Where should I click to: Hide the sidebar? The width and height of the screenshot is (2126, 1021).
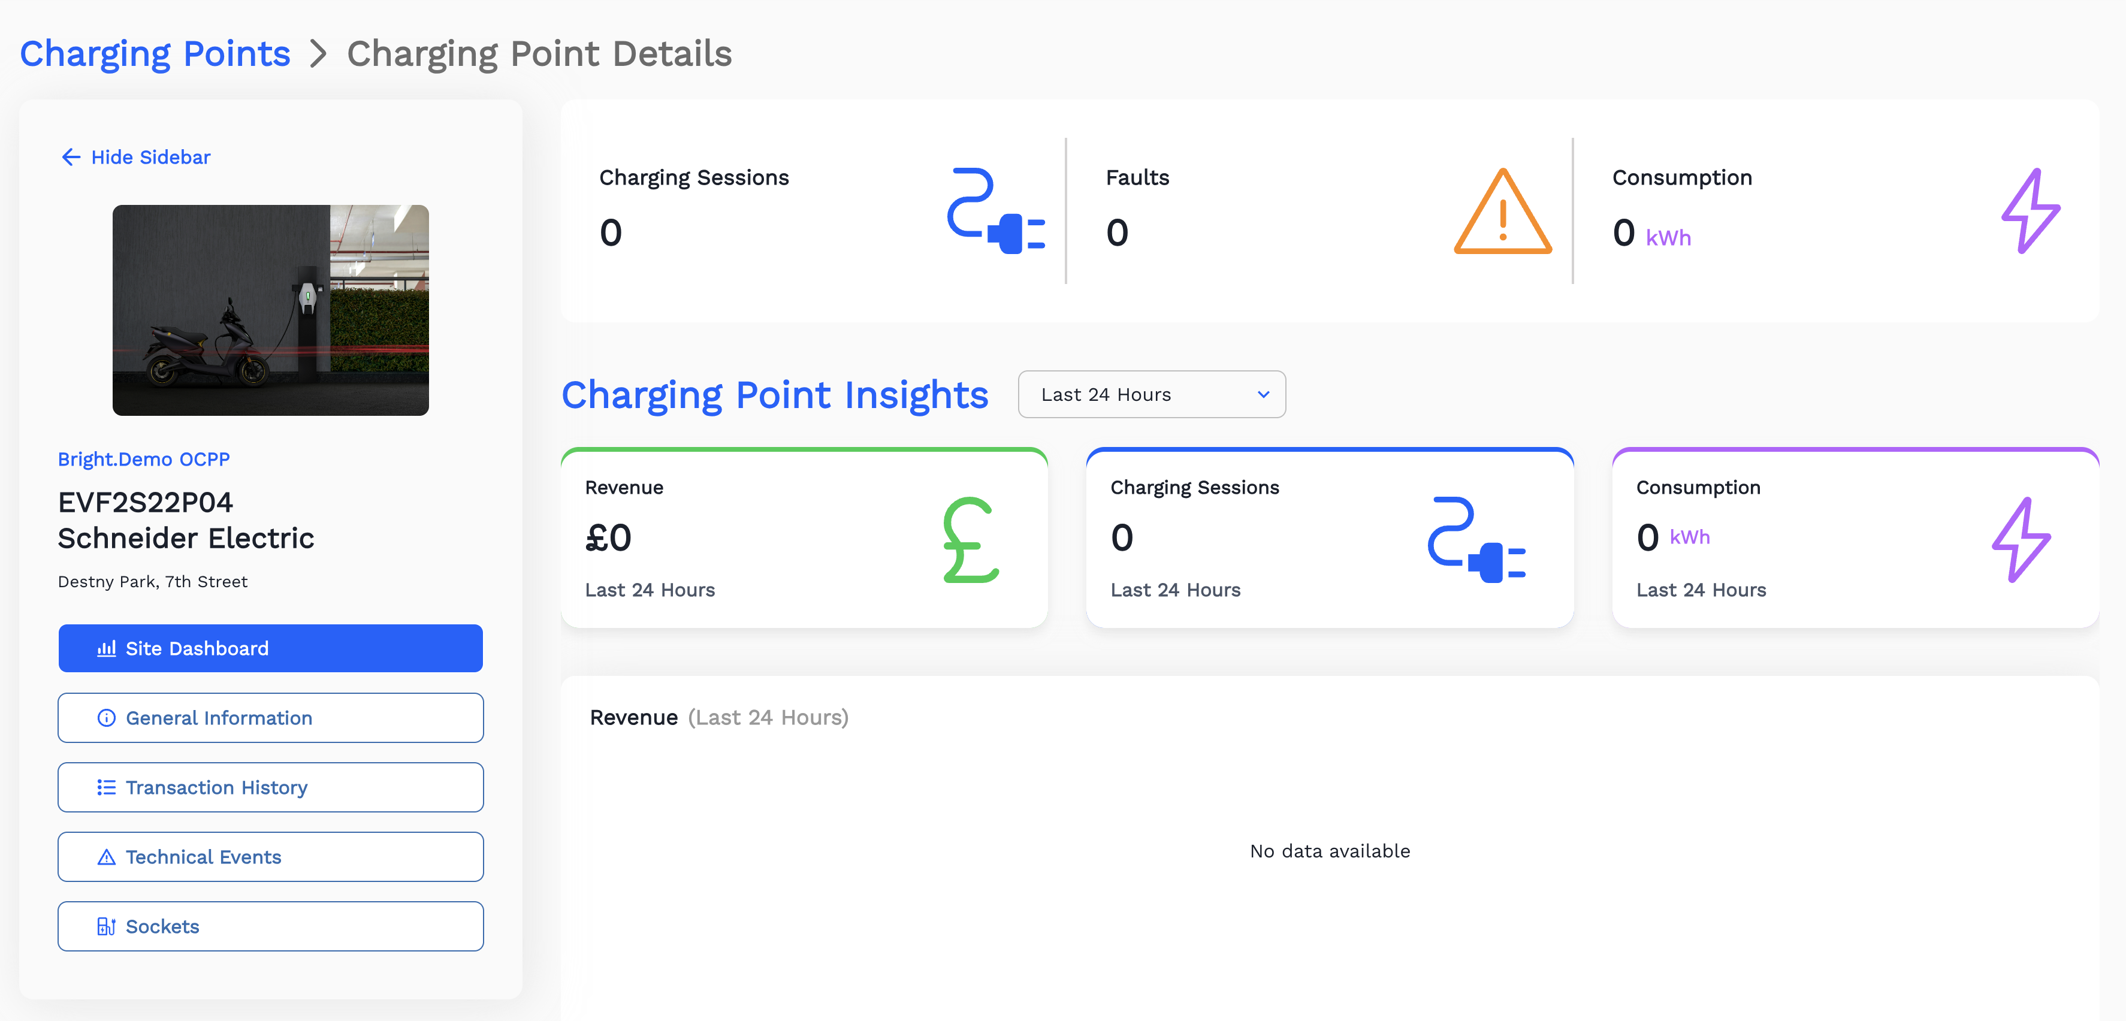pyautogui.click(x=150, y=157)
